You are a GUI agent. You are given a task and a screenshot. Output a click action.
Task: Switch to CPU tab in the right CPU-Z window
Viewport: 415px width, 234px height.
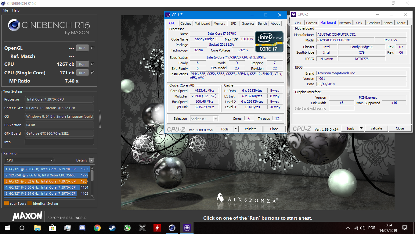(298, 23)
